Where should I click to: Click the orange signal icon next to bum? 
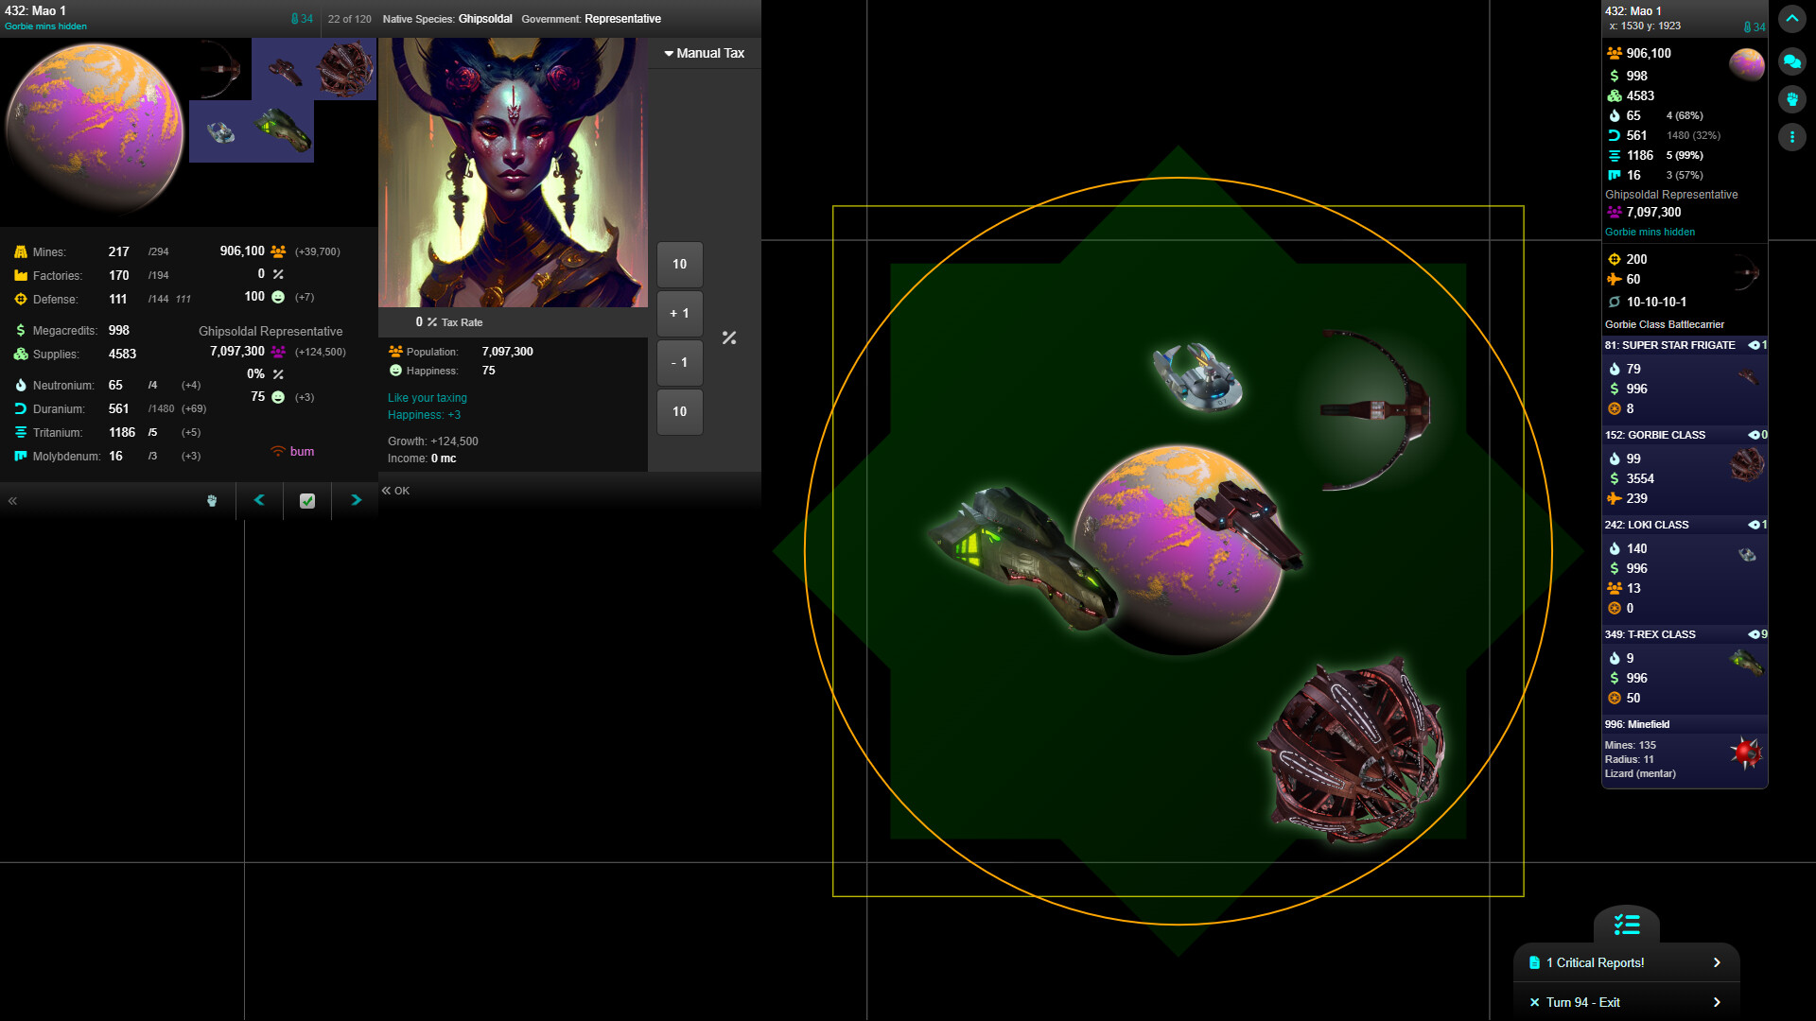tap(276, 452)
